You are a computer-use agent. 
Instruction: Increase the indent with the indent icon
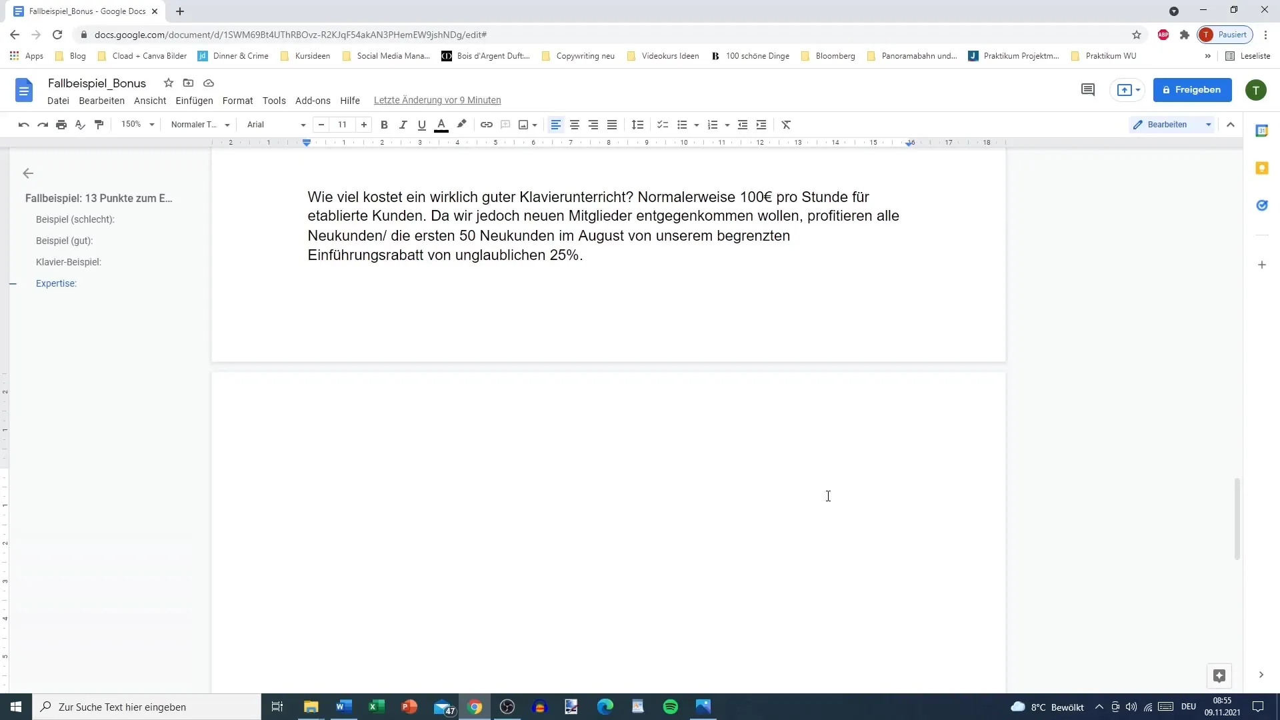click(761, 125)
